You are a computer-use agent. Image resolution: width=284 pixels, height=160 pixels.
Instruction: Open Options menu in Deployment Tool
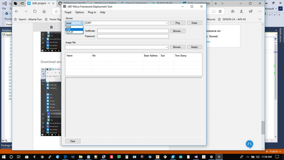[x=79, y=12]
